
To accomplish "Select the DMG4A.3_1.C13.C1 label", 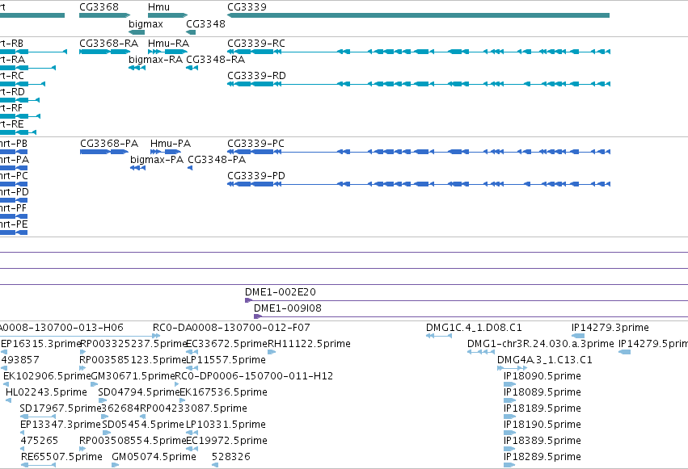I will [545, 360].
